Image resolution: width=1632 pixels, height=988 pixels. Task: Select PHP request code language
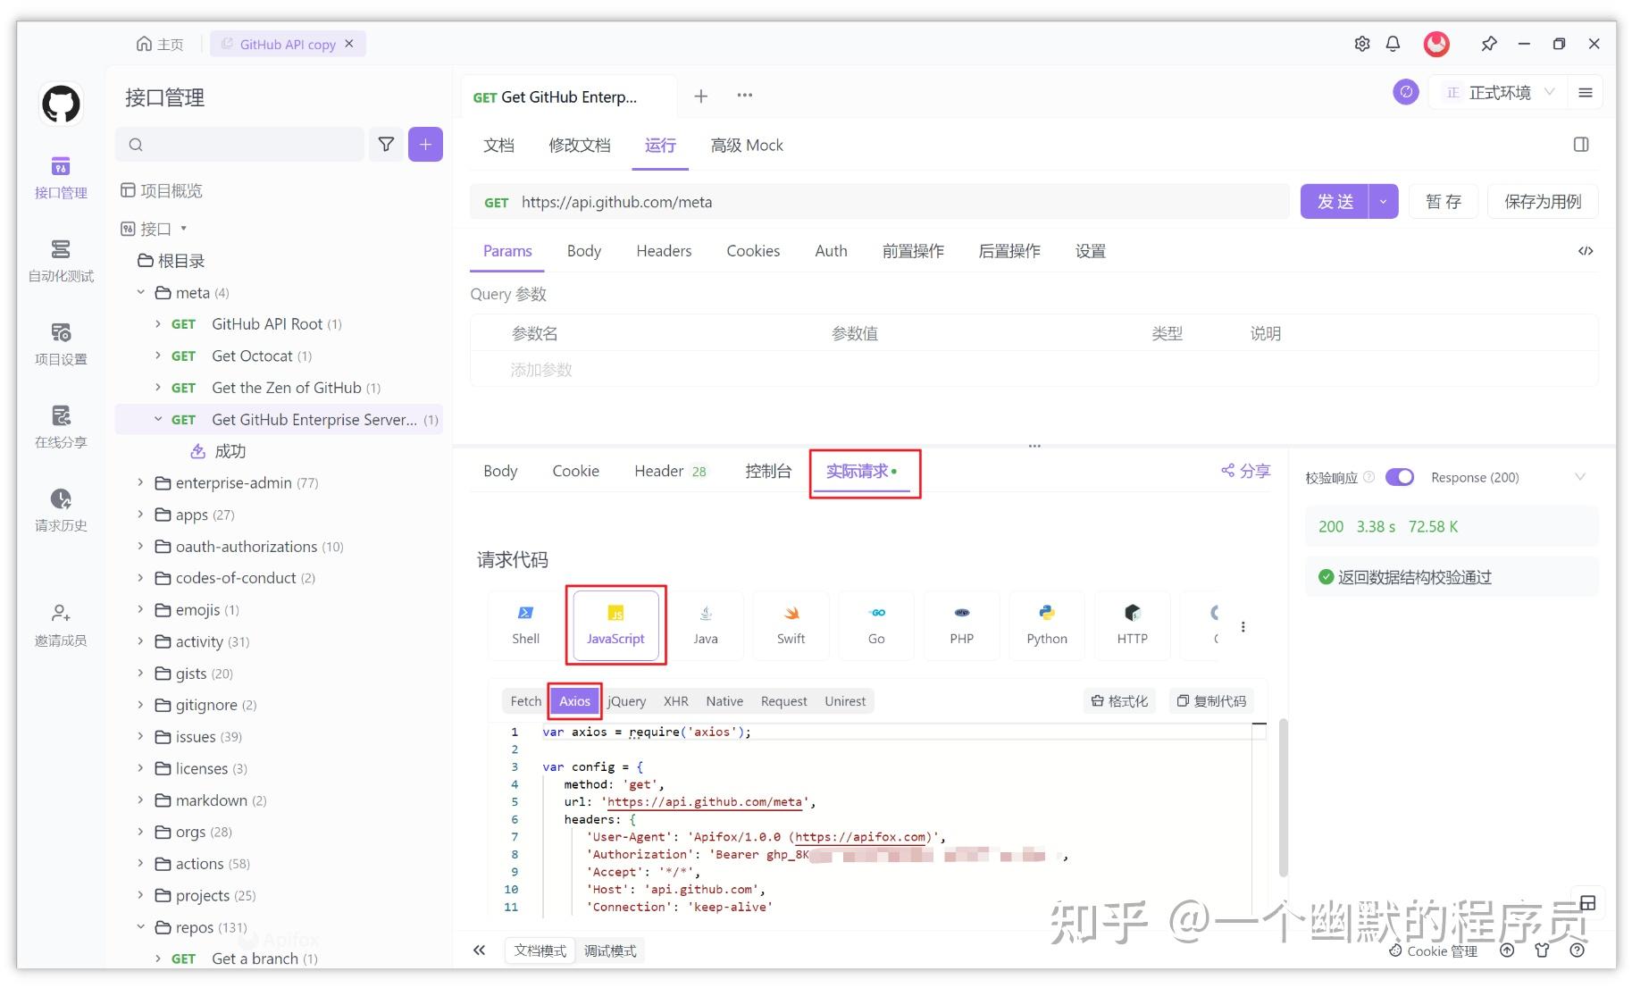[x=961, y=625]
